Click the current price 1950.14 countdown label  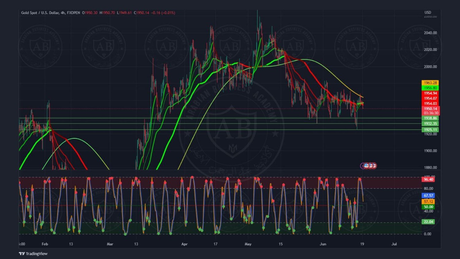coord(431,111)
